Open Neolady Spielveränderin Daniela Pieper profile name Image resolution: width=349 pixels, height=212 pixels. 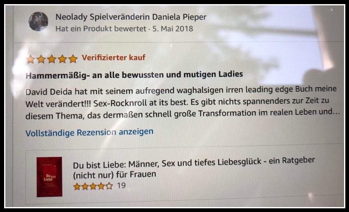point(131,17)
